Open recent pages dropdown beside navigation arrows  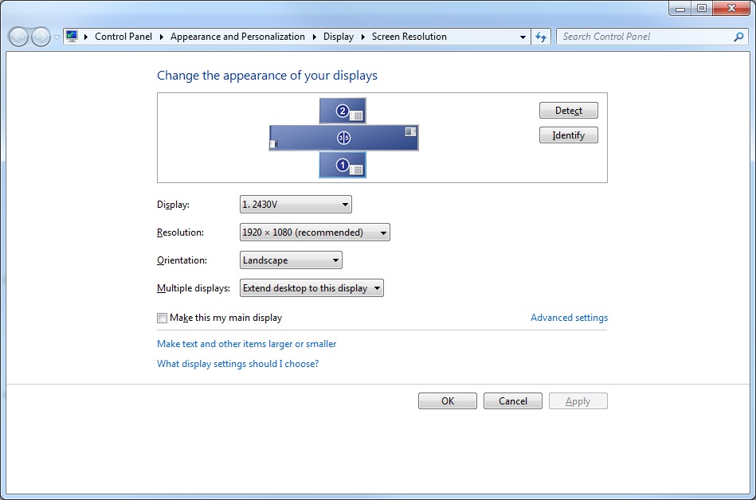coord(57,37)
